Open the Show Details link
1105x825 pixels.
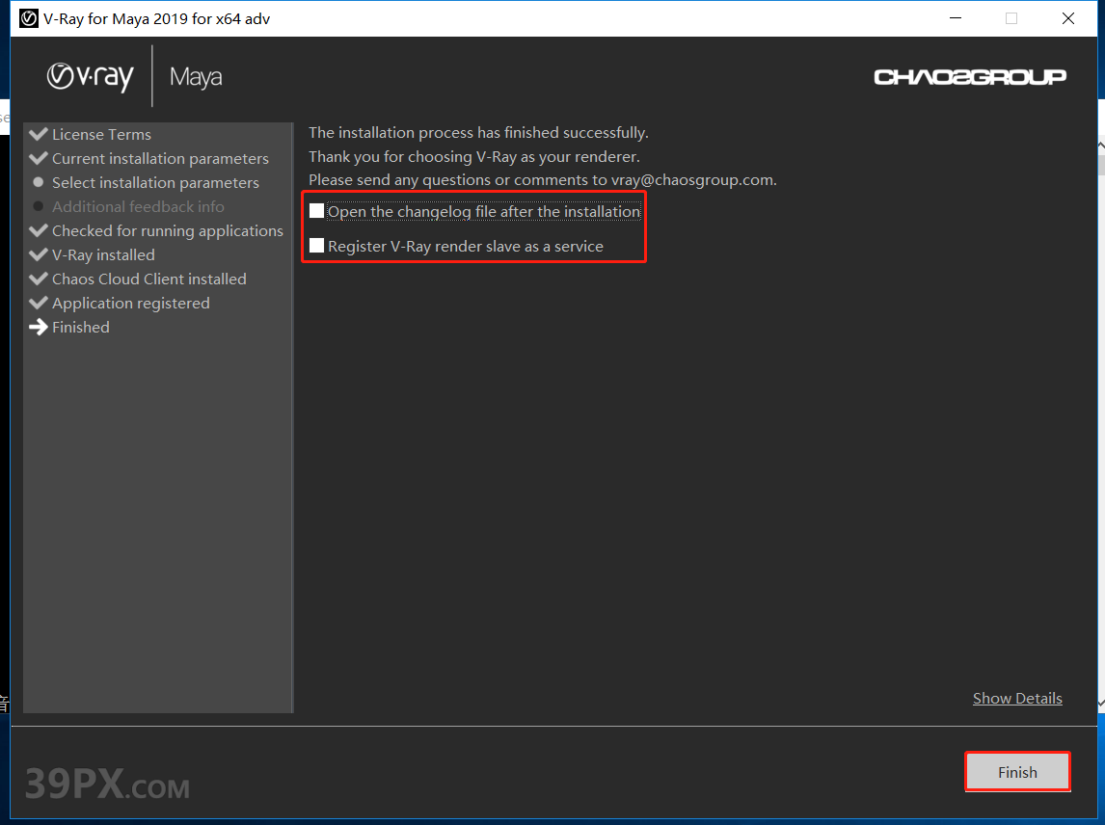tap(1017, 698)
